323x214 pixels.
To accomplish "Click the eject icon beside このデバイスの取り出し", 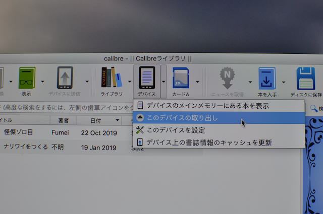I will click(x=140, y=118).
